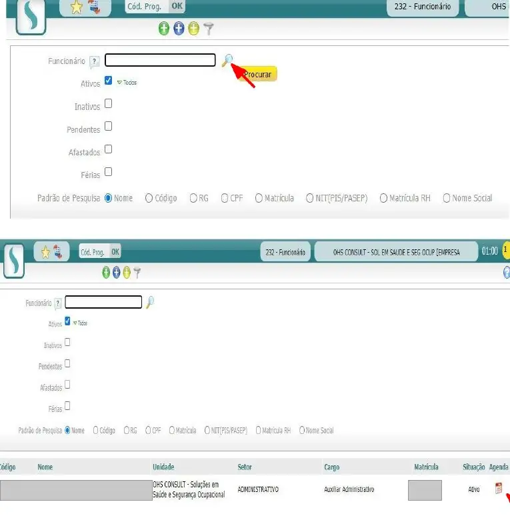The height and width of the screenshot is (520, 510).
Task: Uncheck the Ativos checkbox in the Procurar tooltip screen
Action: point(108,80)
